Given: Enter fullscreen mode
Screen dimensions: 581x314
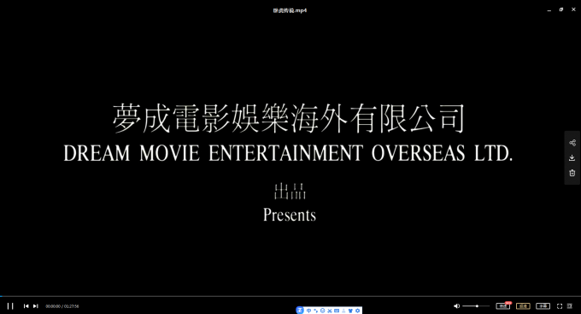Looking at the screenshot, I should pyautogui.click(x=560, y=306).
